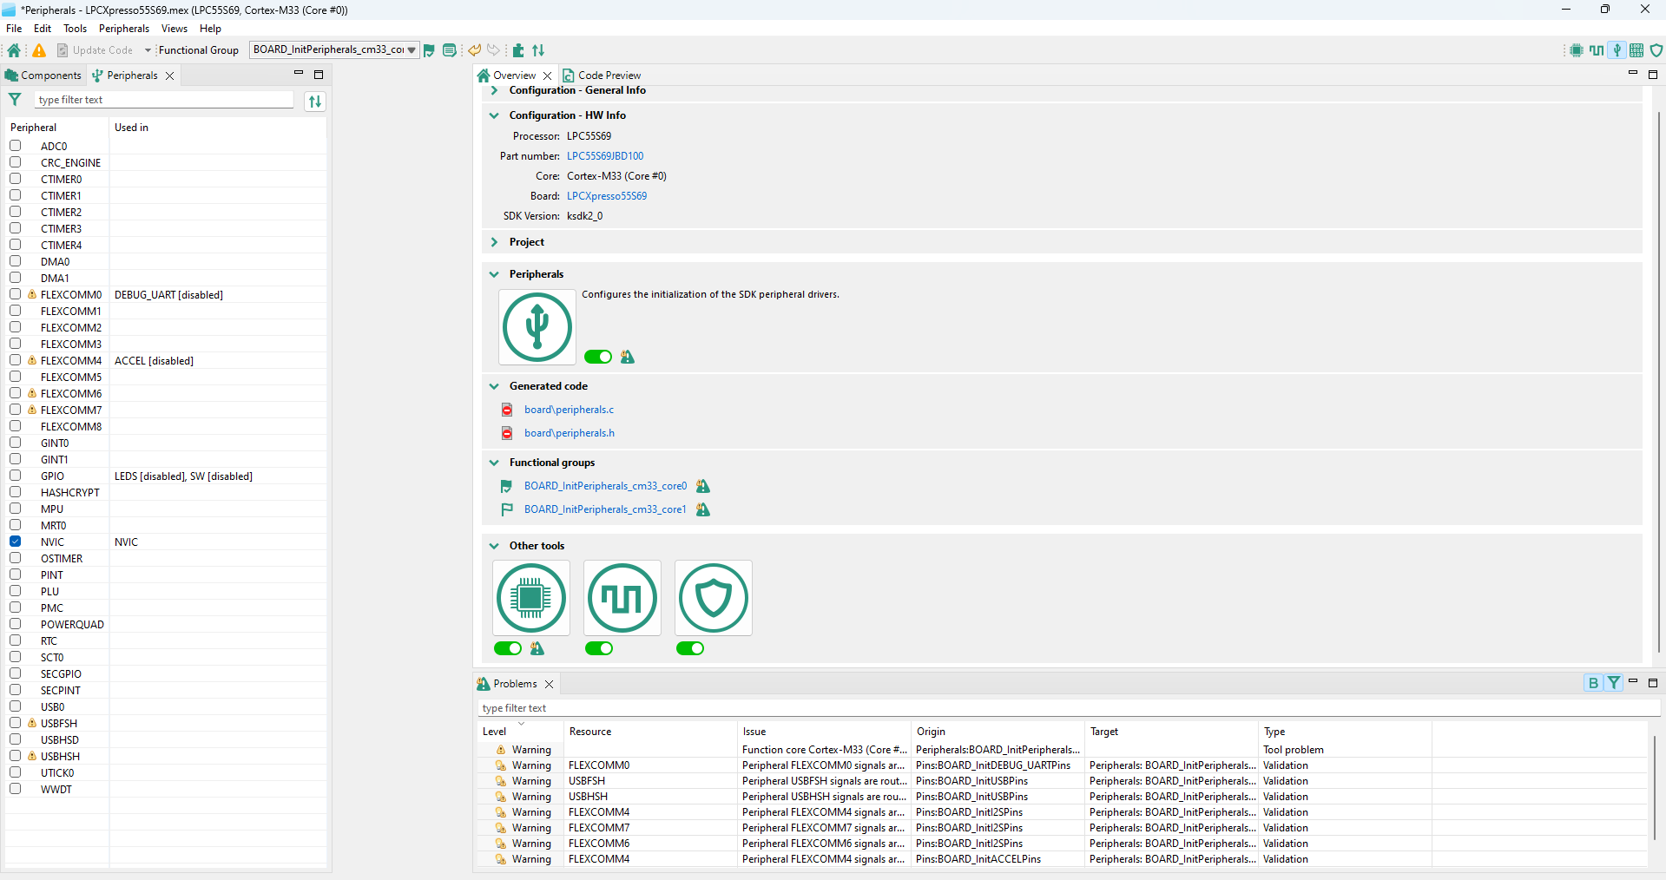Click the warning icon beside the Peripherals toggle
Viewport: 1666px width, 880px height.
628,357
